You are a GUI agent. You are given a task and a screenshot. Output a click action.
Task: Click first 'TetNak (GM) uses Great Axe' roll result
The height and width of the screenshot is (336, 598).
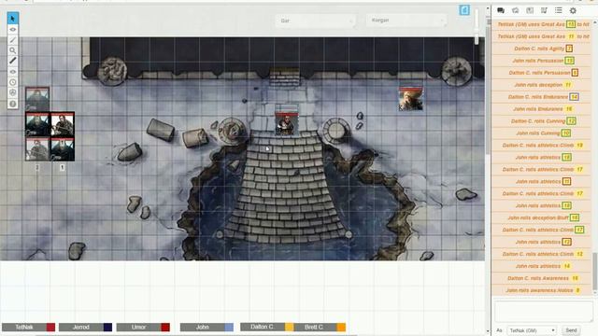[570, 24]
